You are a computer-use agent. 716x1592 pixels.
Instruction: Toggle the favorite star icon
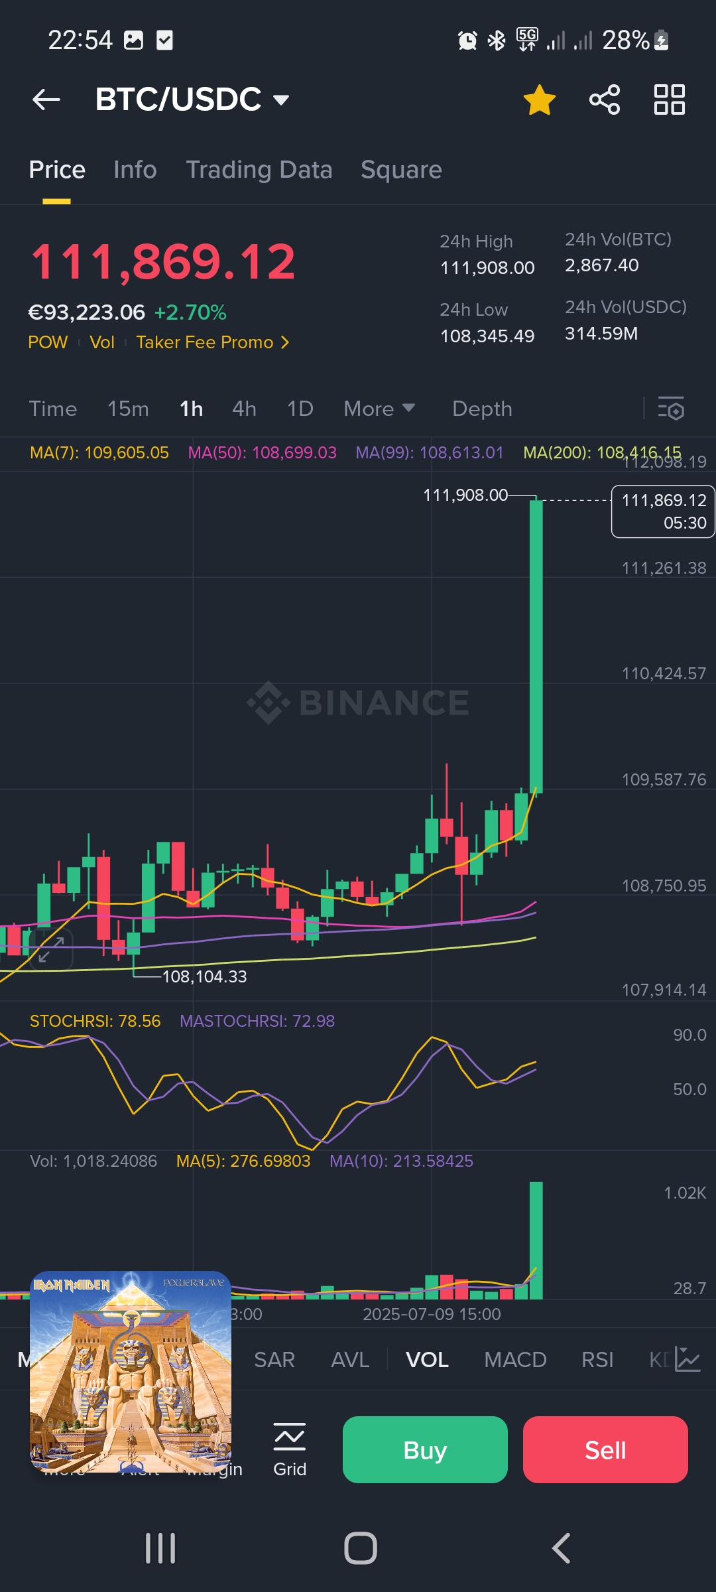click(x=539, y=99)
